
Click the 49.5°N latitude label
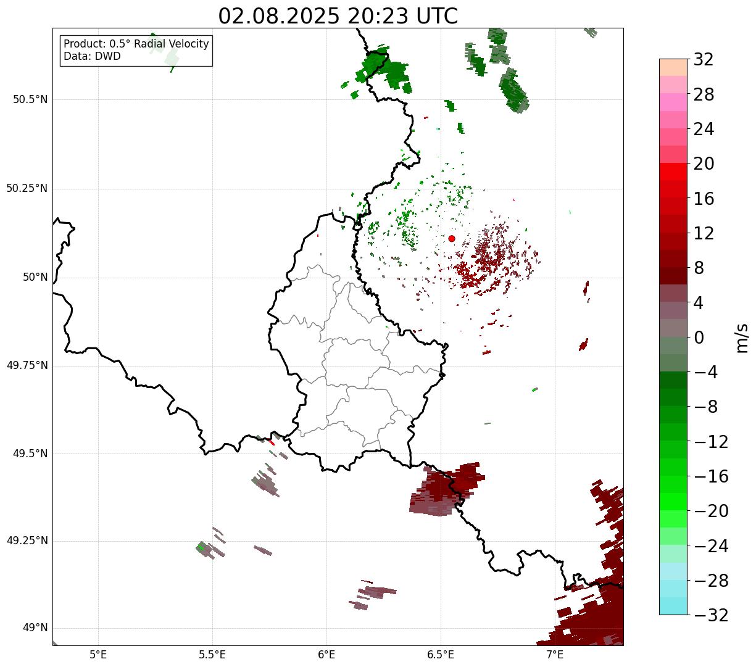[x=30, y=454]
